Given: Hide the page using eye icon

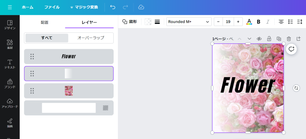Looking at the screenshot, I should click(259, 39).
